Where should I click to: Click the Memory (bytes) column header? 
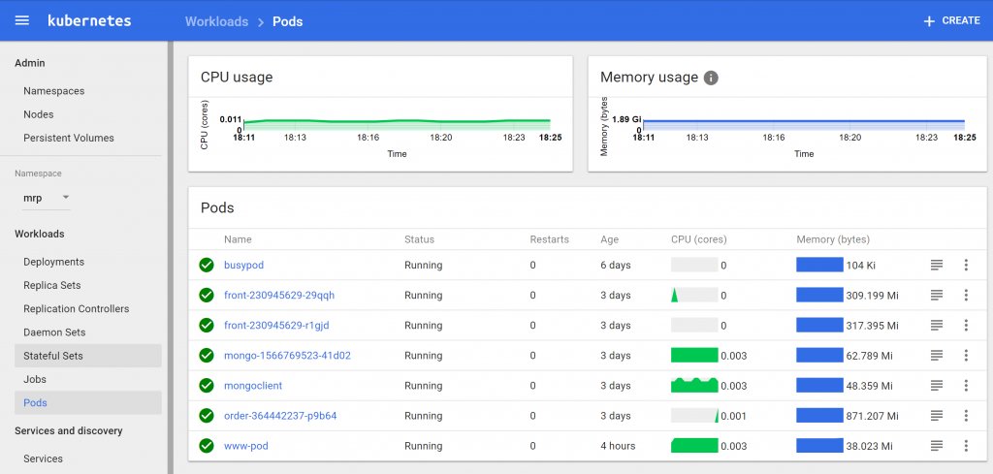(x=833, y=239)
